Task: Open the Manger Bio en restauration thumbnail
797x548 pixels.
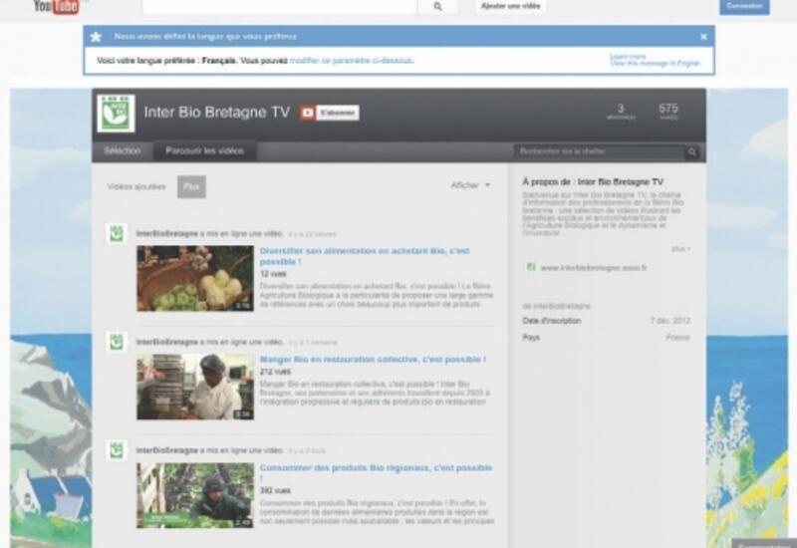Action: pos(195,387)
